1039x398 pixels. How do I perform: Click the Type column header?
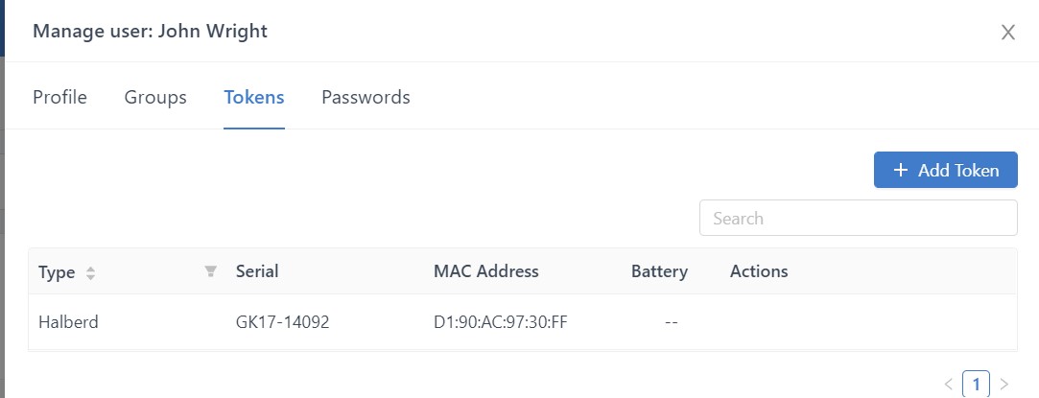57,271
